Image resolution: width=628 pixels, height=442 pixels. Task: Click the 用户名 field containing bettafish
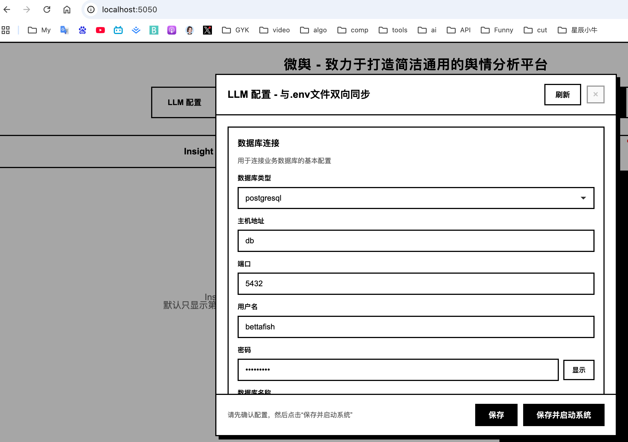(416, 327)
